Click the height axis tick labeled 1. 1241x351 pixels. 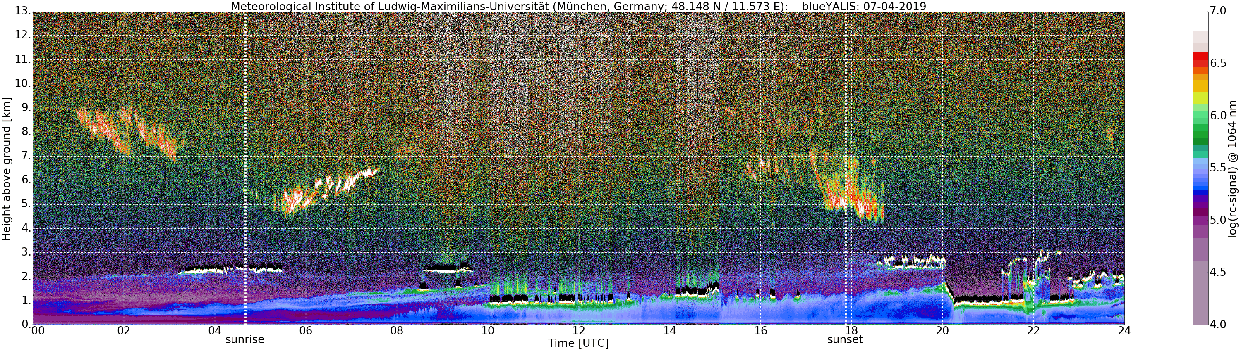[26, 300]
